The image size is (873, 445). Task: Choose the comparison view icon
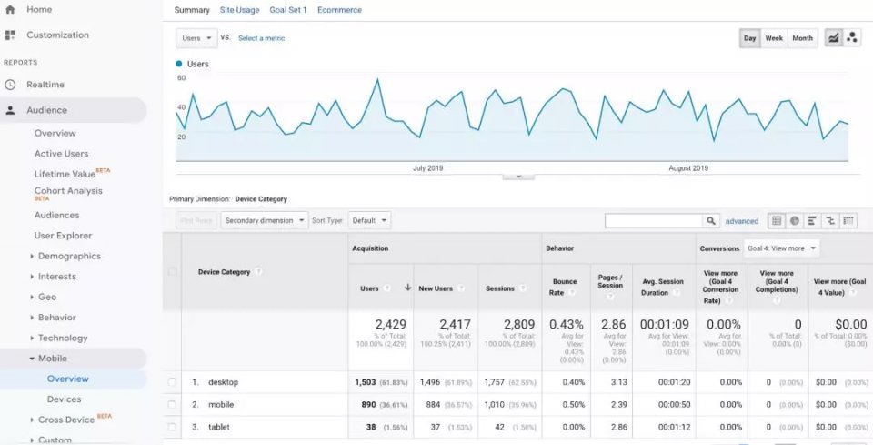click(830, 220)
